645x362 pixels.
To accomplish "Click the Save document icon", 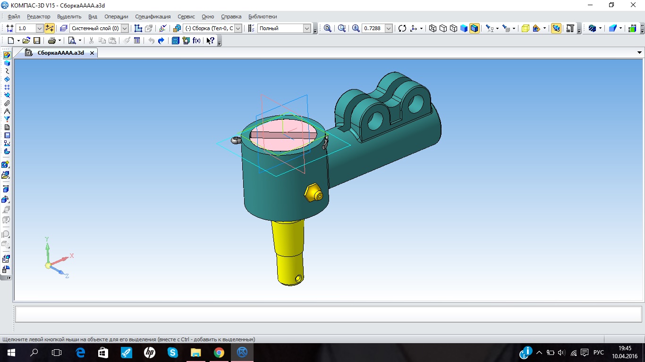I will 36,41.
